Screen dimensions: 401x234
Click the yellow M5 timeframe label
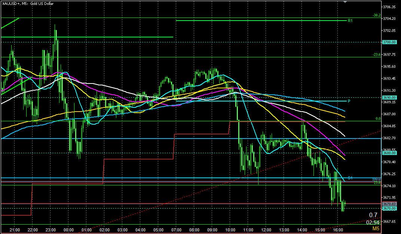pyautogui.click(x=375, y=228)
